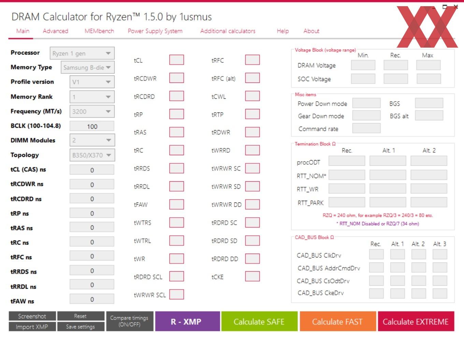
Task: Click the tRAS ns input field
Action: [92, 227]
